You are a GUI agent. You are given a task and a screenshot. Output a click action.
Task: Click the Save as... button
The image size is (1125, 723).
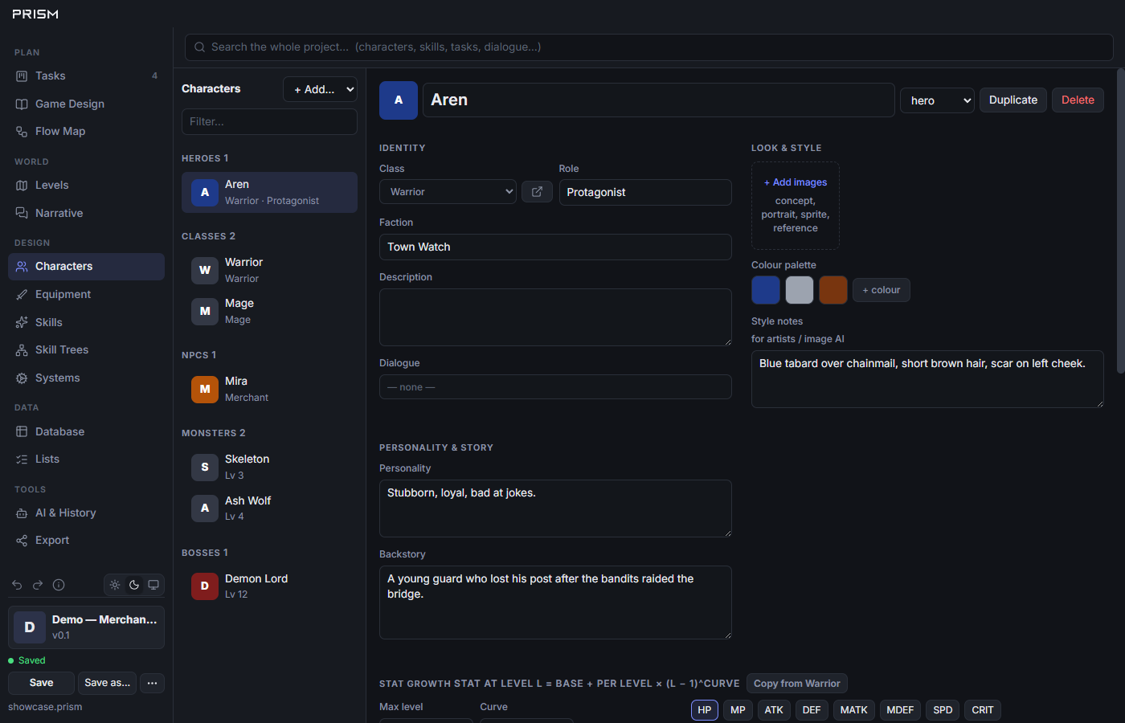point(107,683)
